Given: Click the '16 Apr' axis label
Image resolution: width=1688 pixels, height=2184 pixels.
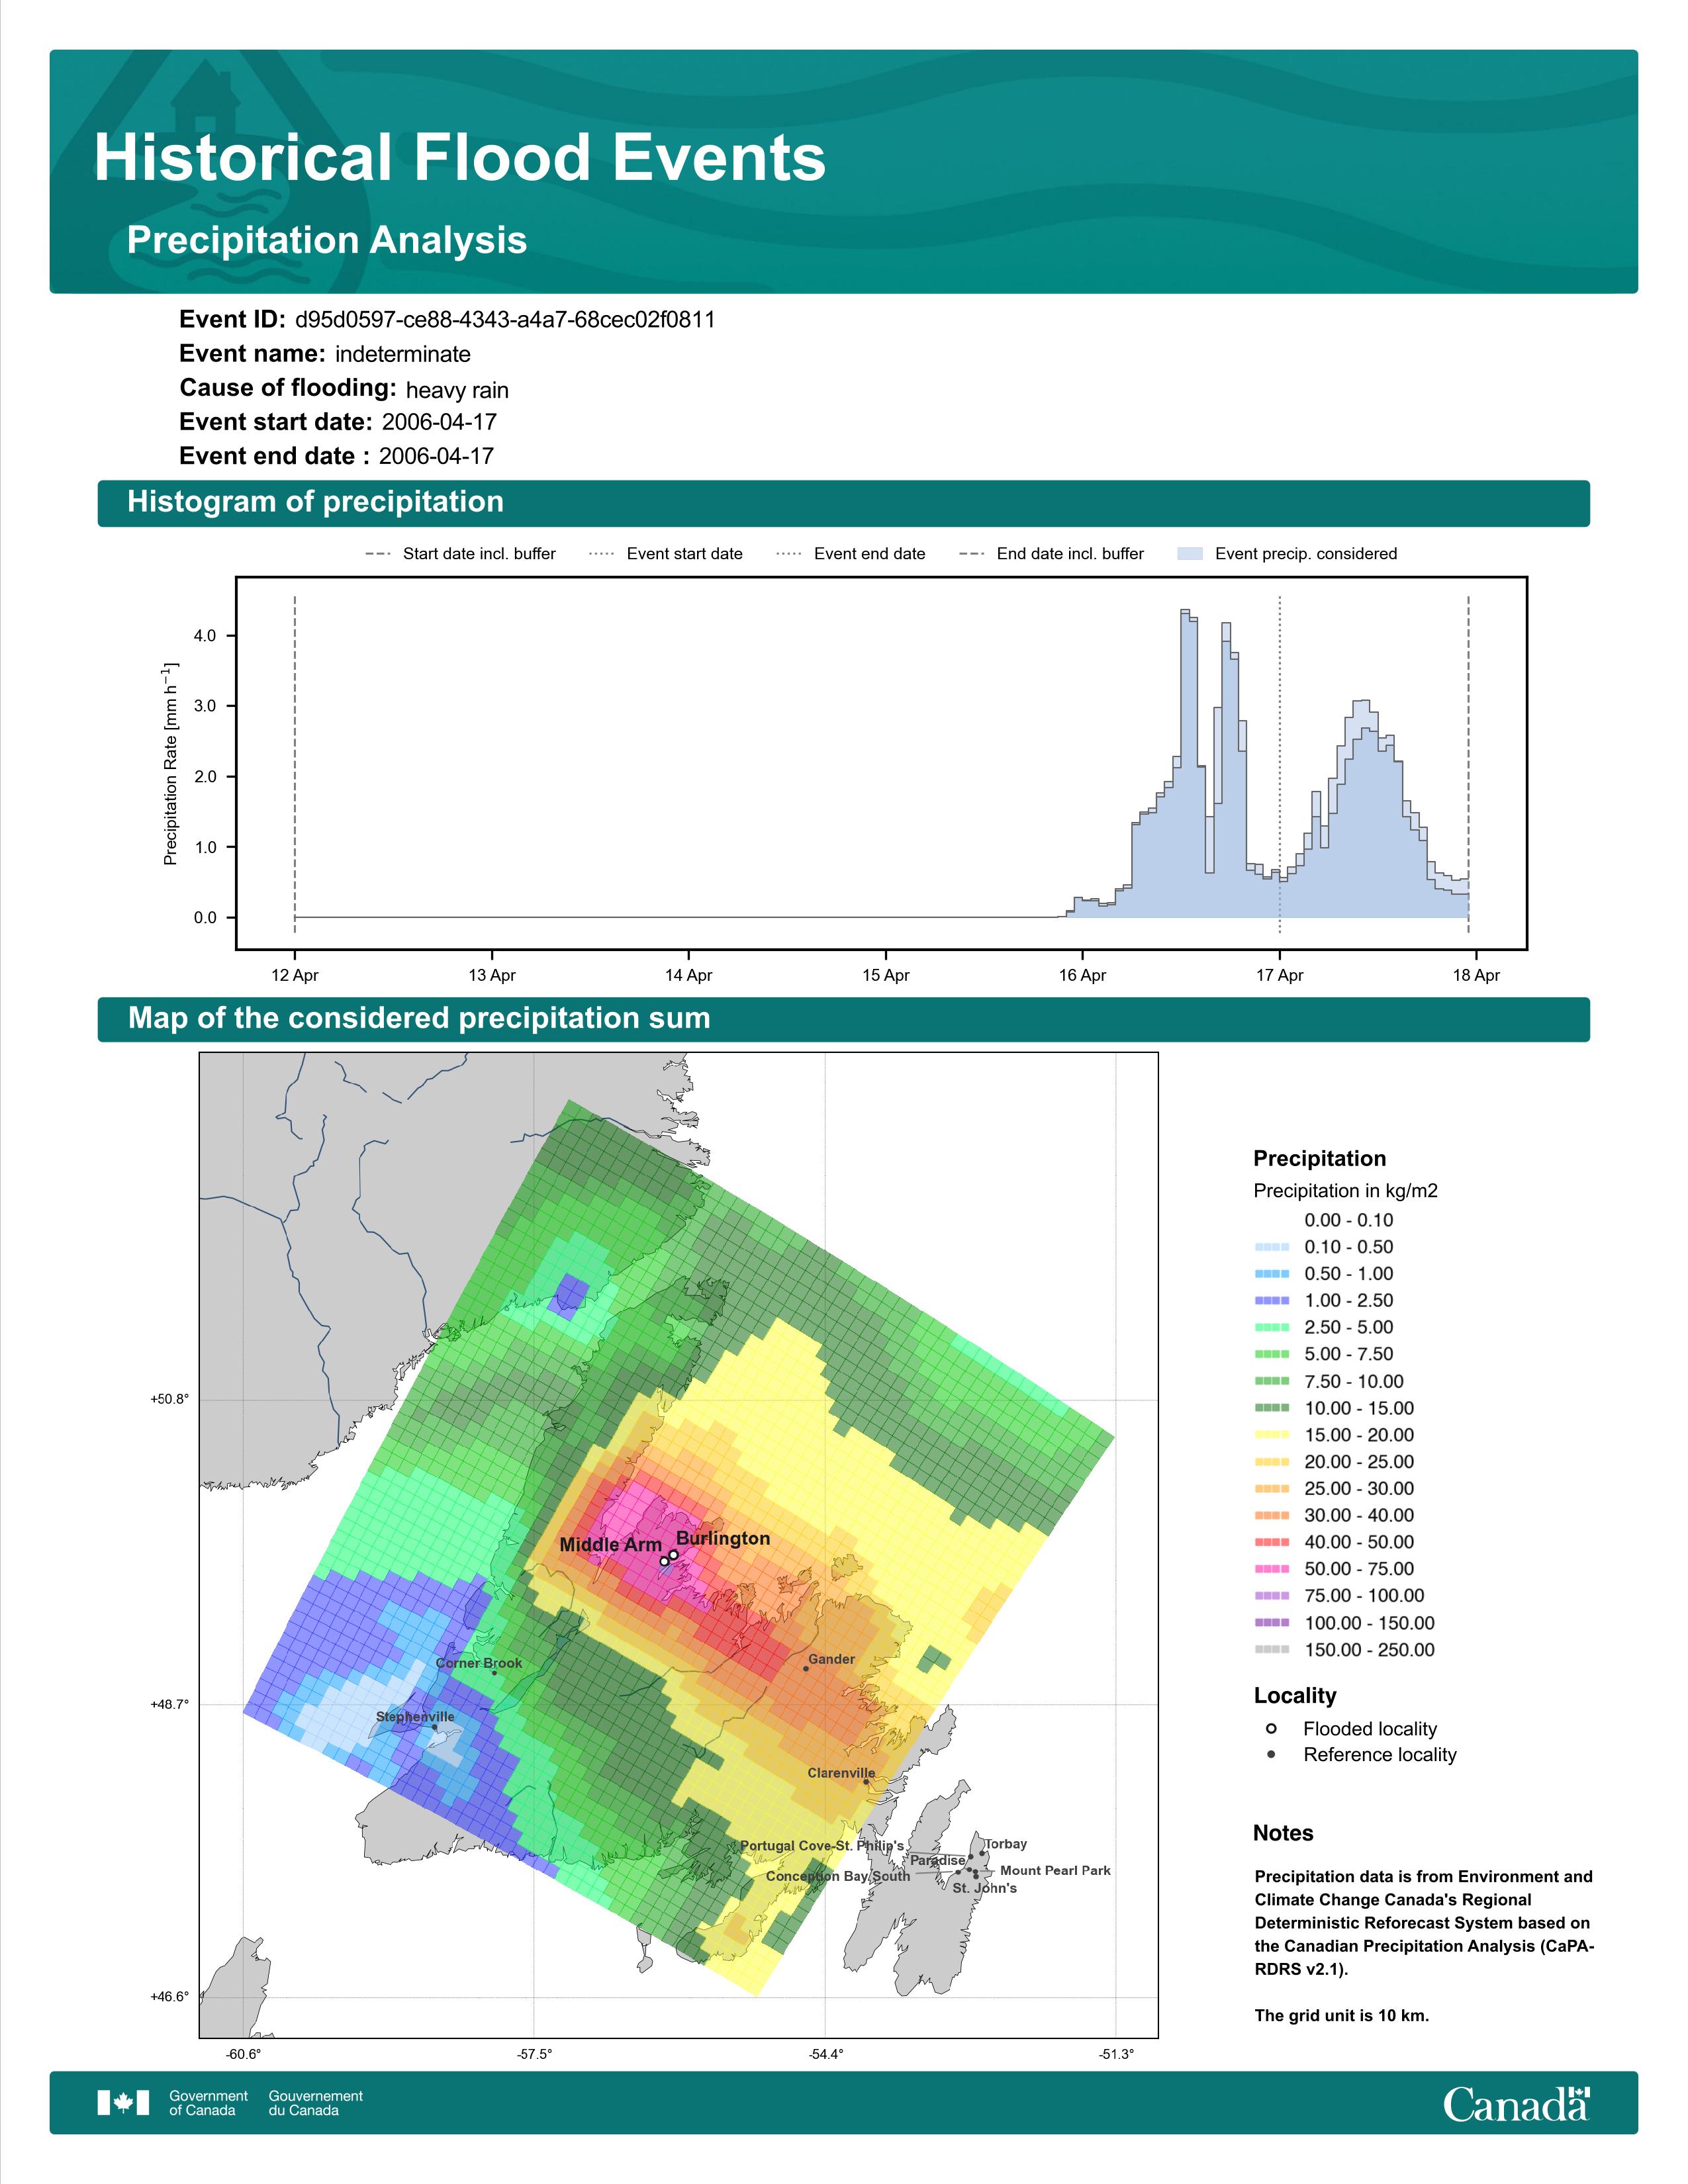Looking at the screenshot, I should 1083,975.
